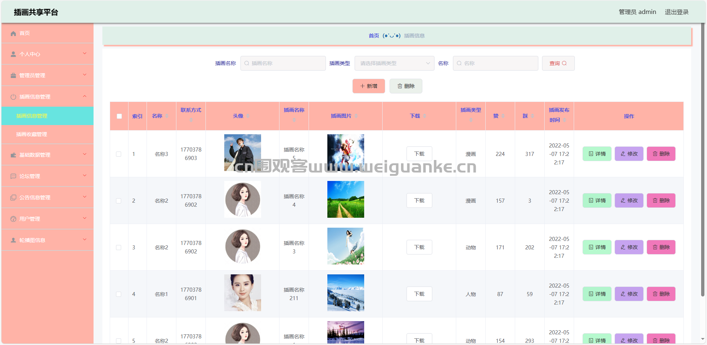Expand 论坛管理 using its chevron
Viewport: 707px width, 345px height.
[85, 176]
